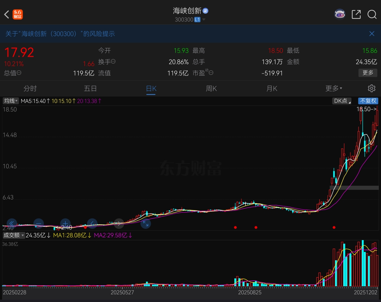381x302 pixels.
Task: Jump to earliest data double-arrow
Action: (12, 224)
